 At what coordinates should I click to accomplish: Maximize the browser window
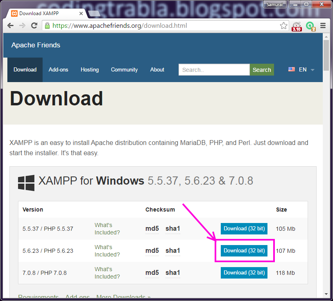pos(306,4)
